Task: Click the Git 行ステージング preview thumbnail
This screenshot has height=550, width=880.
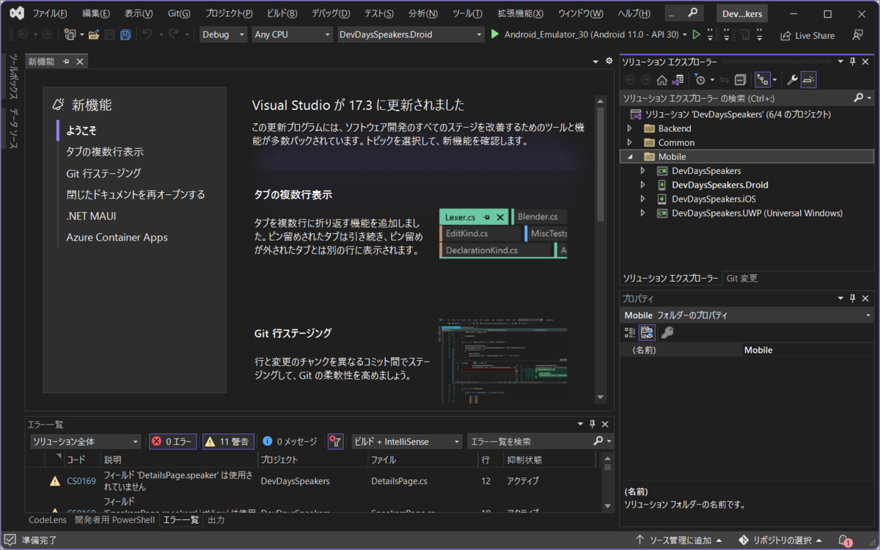Action: pos(503,360)
